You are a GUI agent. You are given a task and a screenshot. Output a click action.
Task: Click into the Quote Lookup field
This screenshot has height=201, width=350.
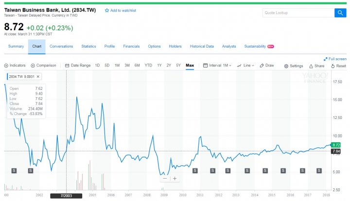pyautogui.click(x=298, y=13)
